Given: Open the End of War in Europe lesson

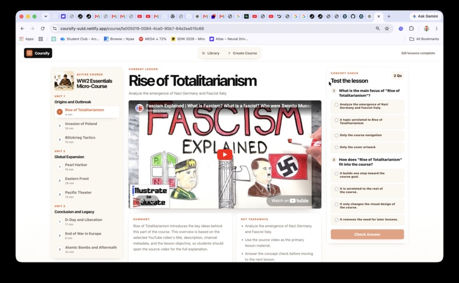Looking at the screenshot, I should pos(87,236).
